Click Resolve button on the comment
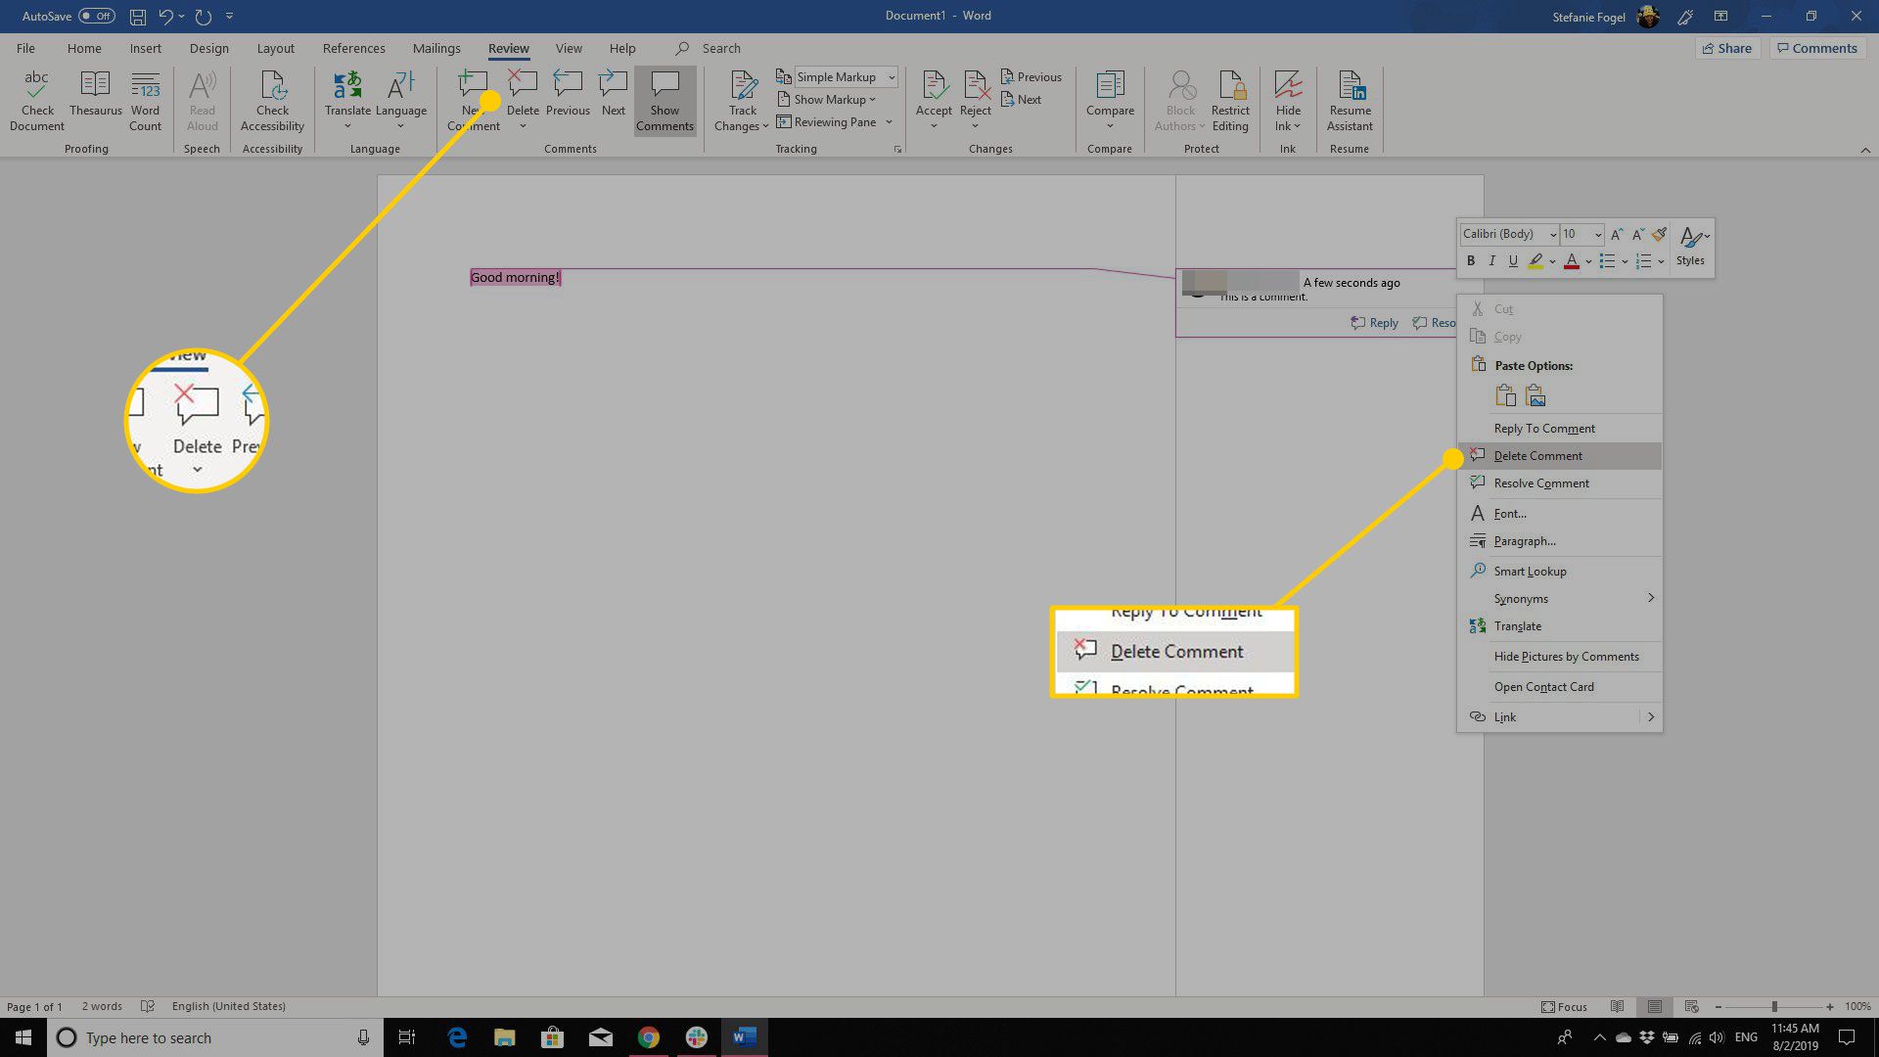Viewport: 1879px width, 1057px height. pyautogui.click(x=1441, y=323)
